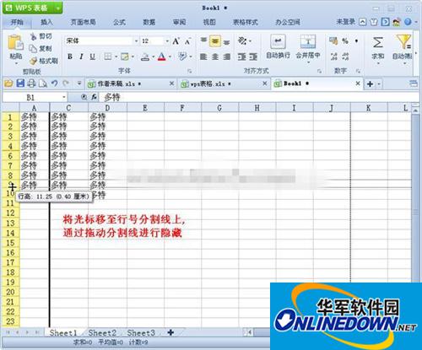The width and height of the screenshot is (422, 350).
Task: Open the 插入 ribbon tab
Action: point(46,22)
